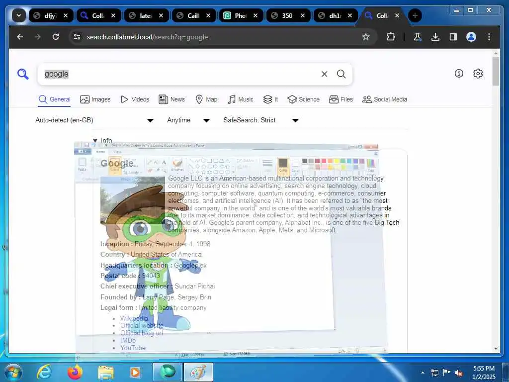This screenshot has height=382, width=509.
Task: Select the Music search category
Action: [241, 99]
